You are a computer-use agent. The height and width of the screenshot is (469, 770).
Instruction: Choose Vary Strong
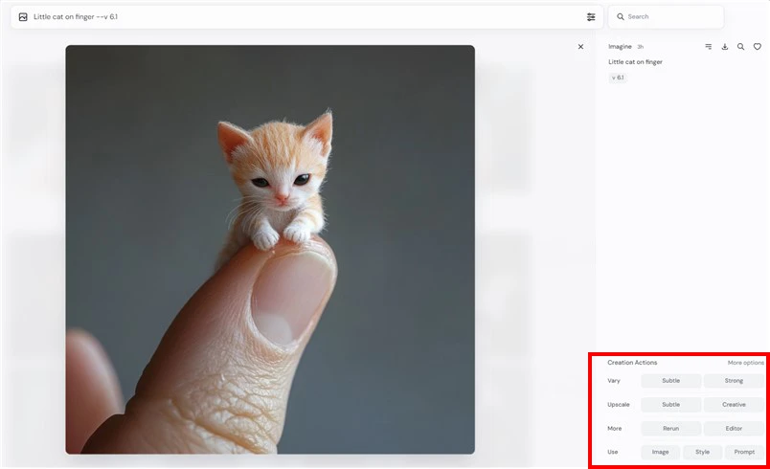(x=734, y=381)
